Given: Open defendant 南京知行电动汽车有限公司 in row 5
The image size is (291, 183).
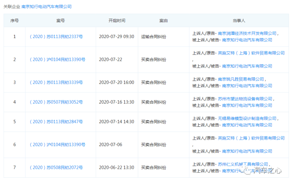Looking at the screenshot, I should [247, 125].
